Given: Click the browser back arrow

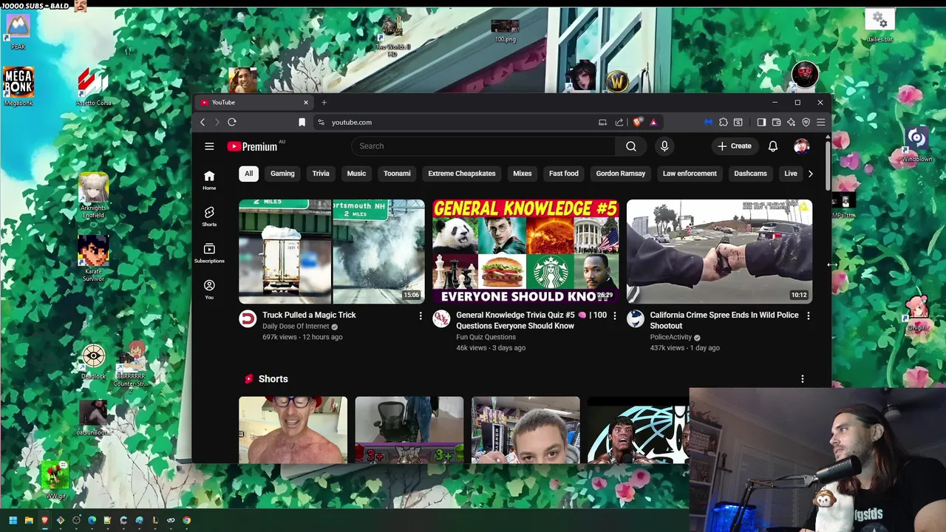Looking at the screenshot, I should 203,122.
